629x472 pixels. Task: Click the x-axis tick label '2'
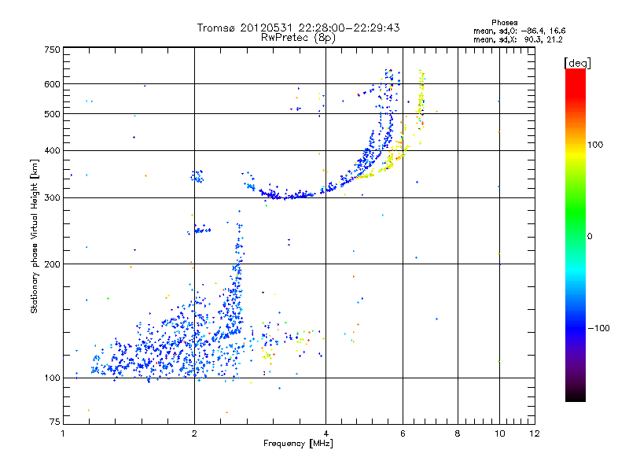click(x=194, y=433)
